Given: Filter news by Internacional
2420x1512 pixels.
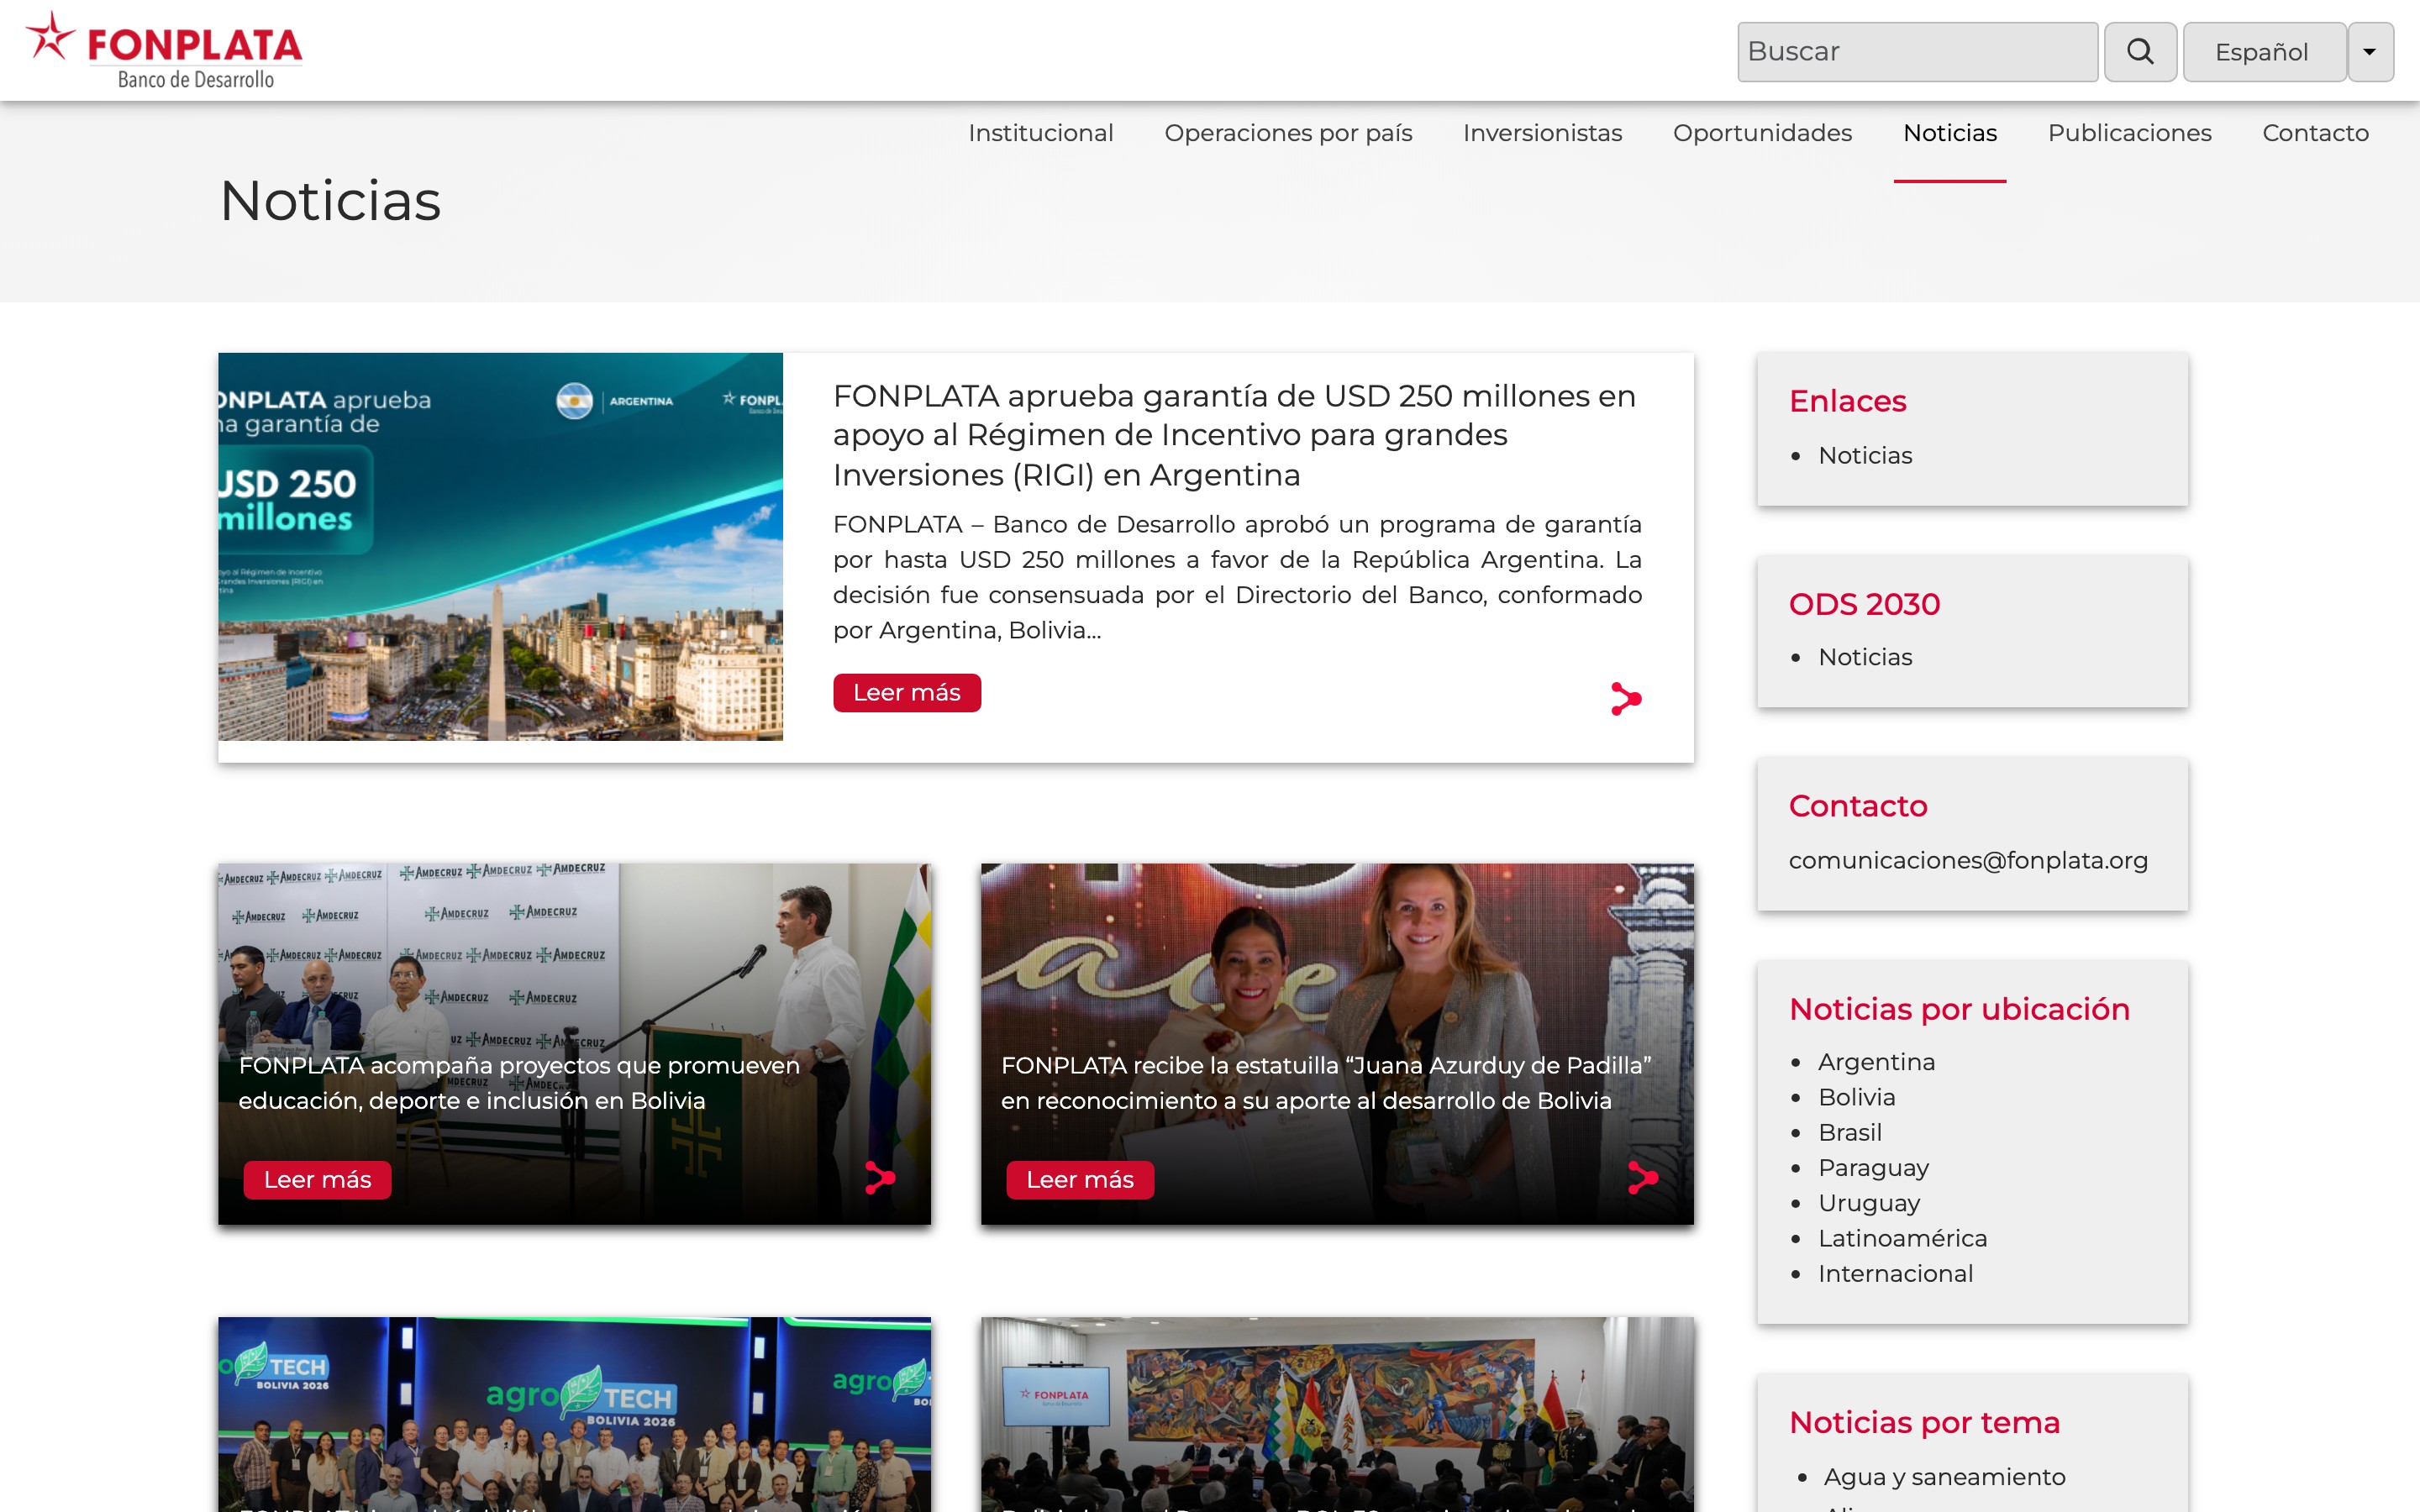Looking at the screenshot, I should (x=1895, y=1273).
